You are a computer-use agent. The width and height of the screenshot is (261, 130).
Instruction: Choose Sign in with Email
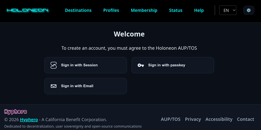click(x=85, y=86)
